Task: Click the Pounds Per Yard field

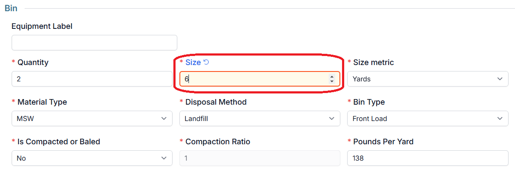Action: pyautogui.click(x=427, y=158)
